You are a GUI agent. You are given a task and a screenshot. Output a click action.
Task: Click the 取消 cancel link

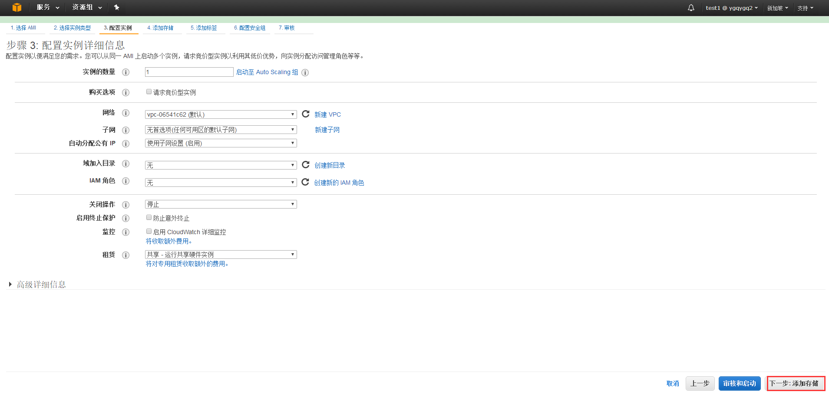pos(673,383)
